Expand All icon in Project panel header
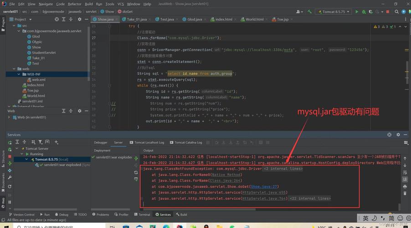Image resolution: width=411 pixels, height=228 pixels. pos(64,20)
